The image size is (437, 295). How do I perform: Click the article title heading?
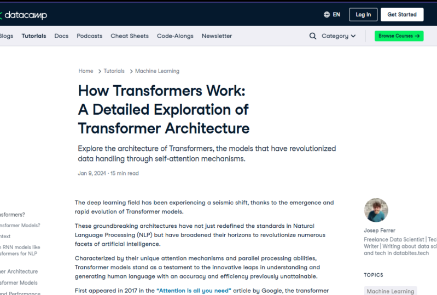[x=164, y=109]
